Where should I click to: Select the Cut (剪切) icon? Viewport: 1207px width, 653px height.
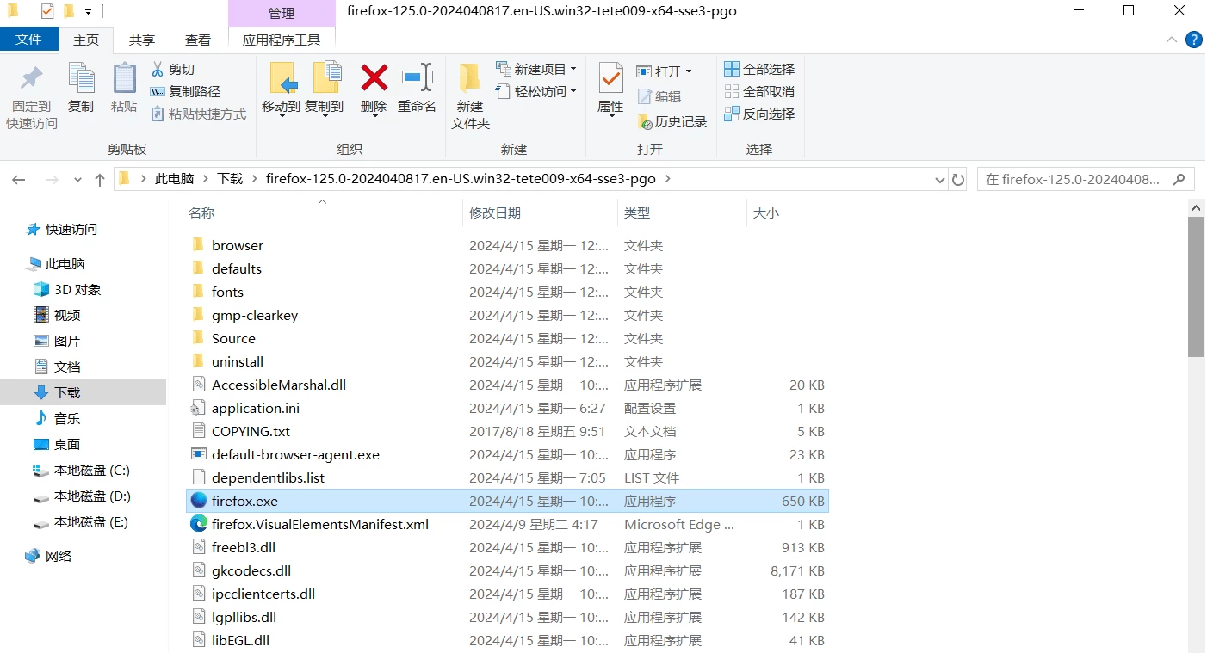[x=174, y=68]
